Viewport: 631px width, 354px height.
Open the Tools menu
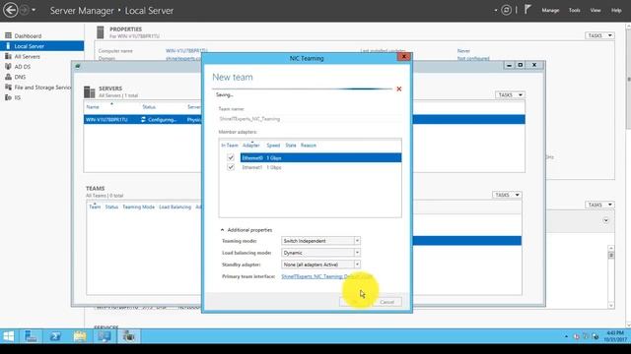tap(574, 11)
